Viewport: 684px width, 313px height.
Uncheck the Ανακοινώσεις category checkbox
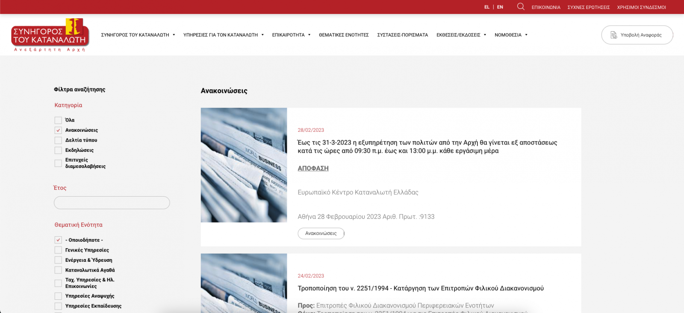coord(58,130)
